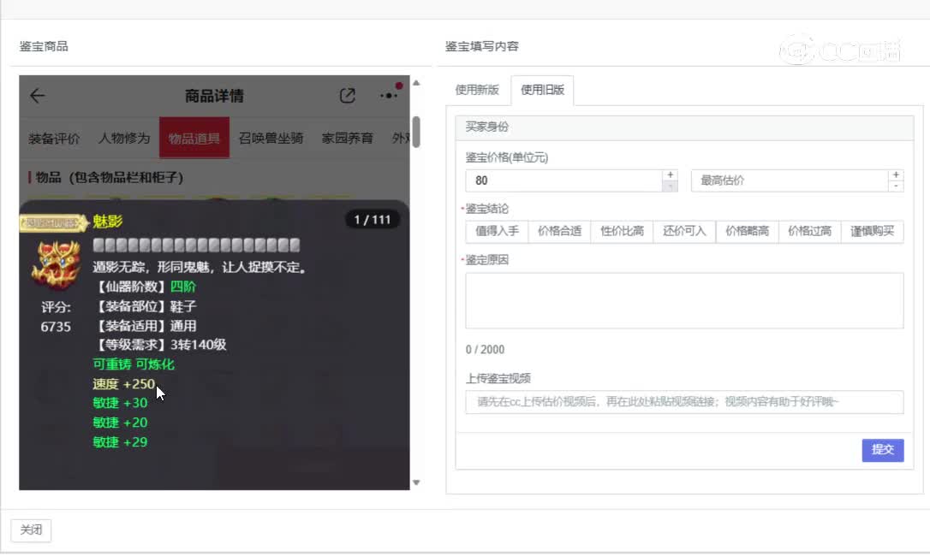Open the three-dot more menu icon
This screenshot has width=930, height=556.
[390, 95]
